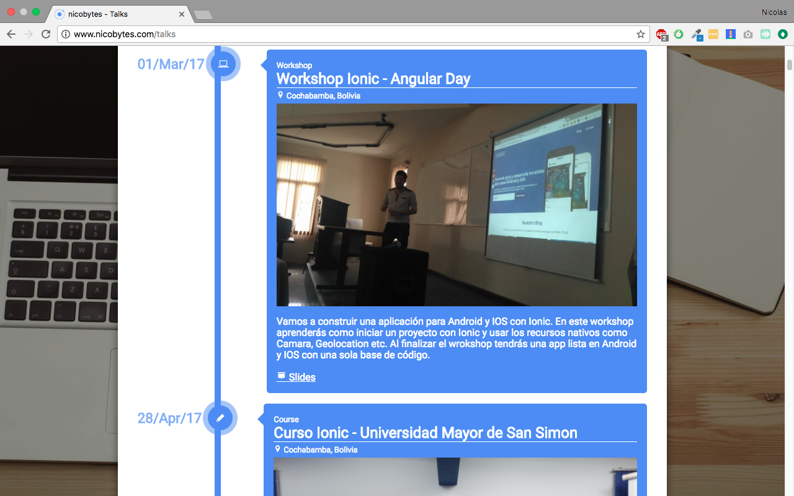
Task: Click the Nicolas profile name in Chrome
Action: [774, 12]
